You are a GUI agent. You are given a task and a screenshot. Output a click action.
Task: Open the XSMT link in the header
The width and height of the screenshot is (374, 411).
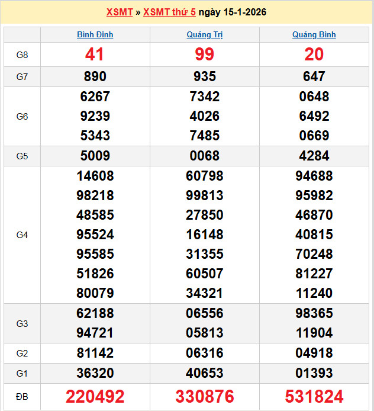(x=120, y=12)
